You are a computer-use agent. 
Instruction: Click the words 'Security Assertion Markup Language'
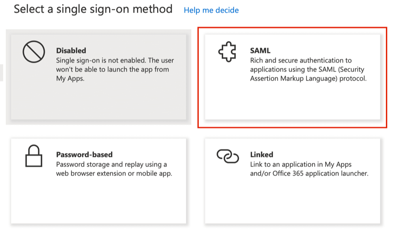click(307, 74)
